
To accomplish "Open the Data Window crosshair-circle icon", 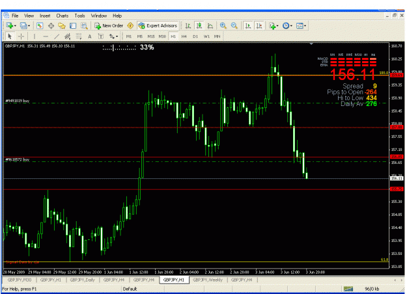I will [x=51, y=25].
